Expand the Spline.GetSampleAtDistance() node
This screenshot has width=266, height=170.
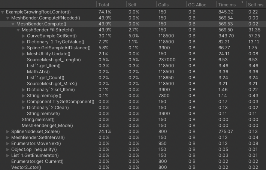pos(24,48)
